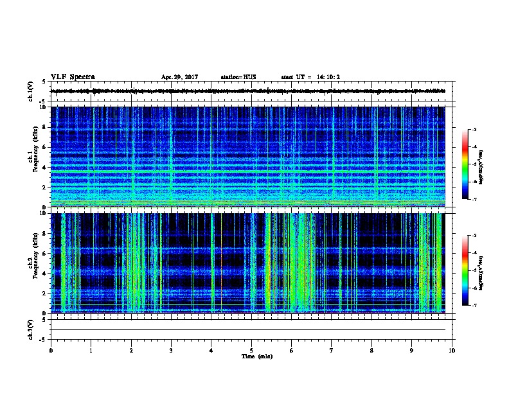509x393 pixels.
Task: Click the "station=HUS" header label
Action: pyautogui.click(x=238, y=77)
